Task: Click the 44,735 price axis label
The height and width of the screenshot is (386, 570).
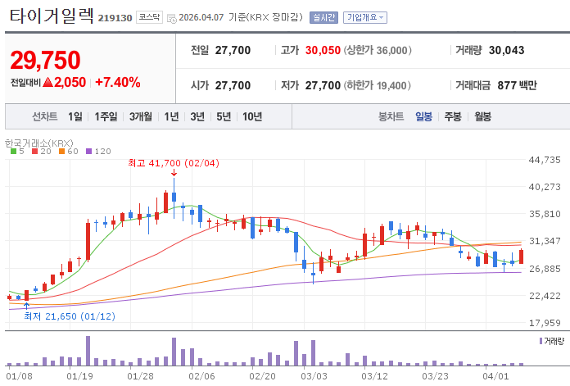Action: point(545,160)
